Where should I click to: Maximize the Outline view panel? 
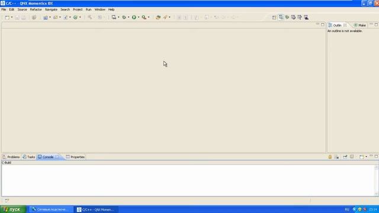click(x=376, y=25)
